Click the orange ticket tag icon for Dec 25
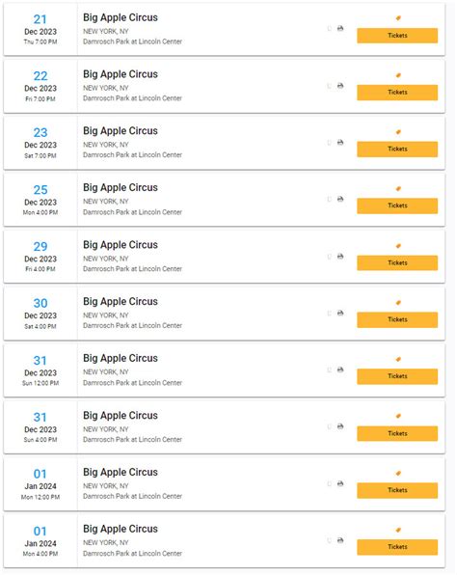Screen dimensions: 457x575 coord(398,188)
